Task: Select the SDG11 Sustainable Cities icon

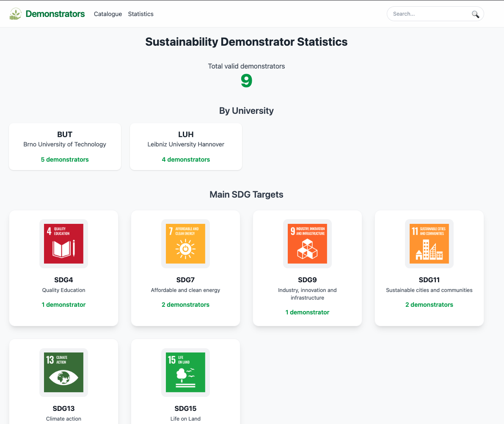Action: tap(429, 244)
